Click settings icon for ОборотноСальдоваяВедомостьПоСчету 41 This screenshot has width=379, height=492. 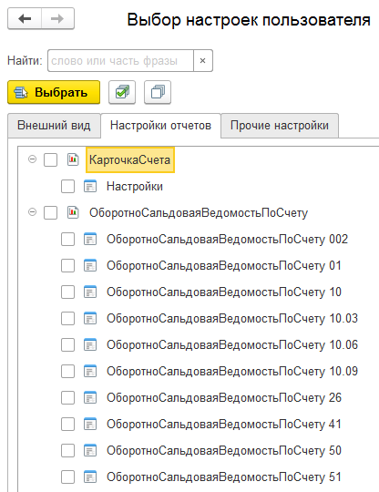90,424
